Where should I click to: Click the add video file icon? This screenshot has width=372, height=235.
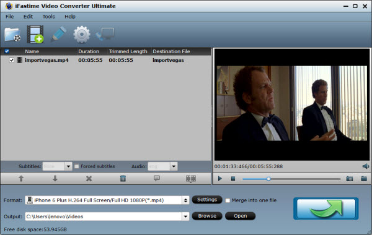click(x=35, y=35)
